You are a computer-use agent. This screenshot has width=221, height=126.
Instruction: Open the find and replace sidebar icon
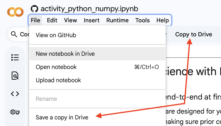coord(15,76)
